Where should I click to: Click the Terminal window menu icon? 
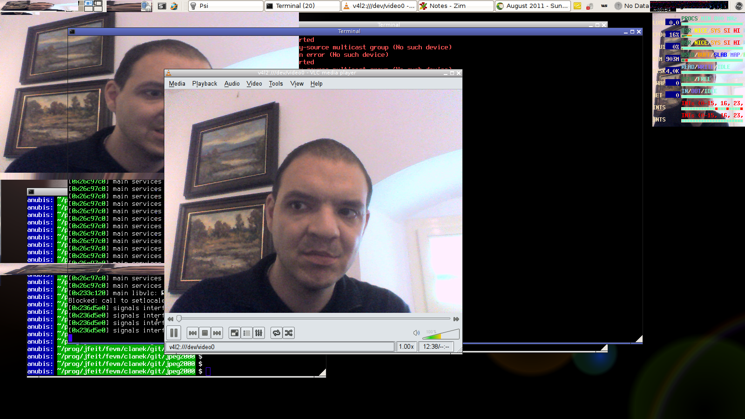tap(72, 32)
